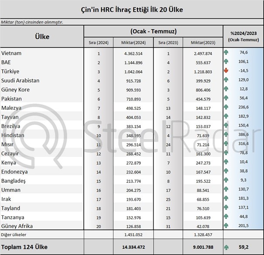Select the Miktar(2024) column header

coord(134,43)
